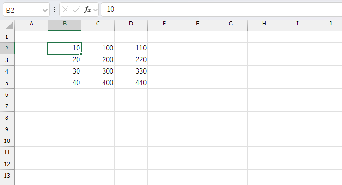
Task: Click the fill handle of cell B2
Action: pyautogui.click(x=81, y=54)
